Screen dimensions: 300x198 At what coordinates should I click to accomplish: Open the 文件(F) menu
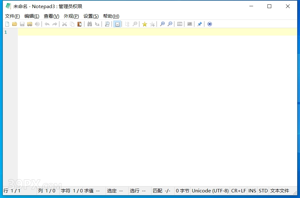click(12, 16)
